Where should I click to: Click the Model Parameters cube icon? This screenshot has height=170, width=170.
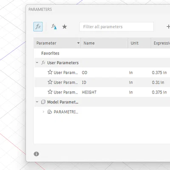point(43,102)
